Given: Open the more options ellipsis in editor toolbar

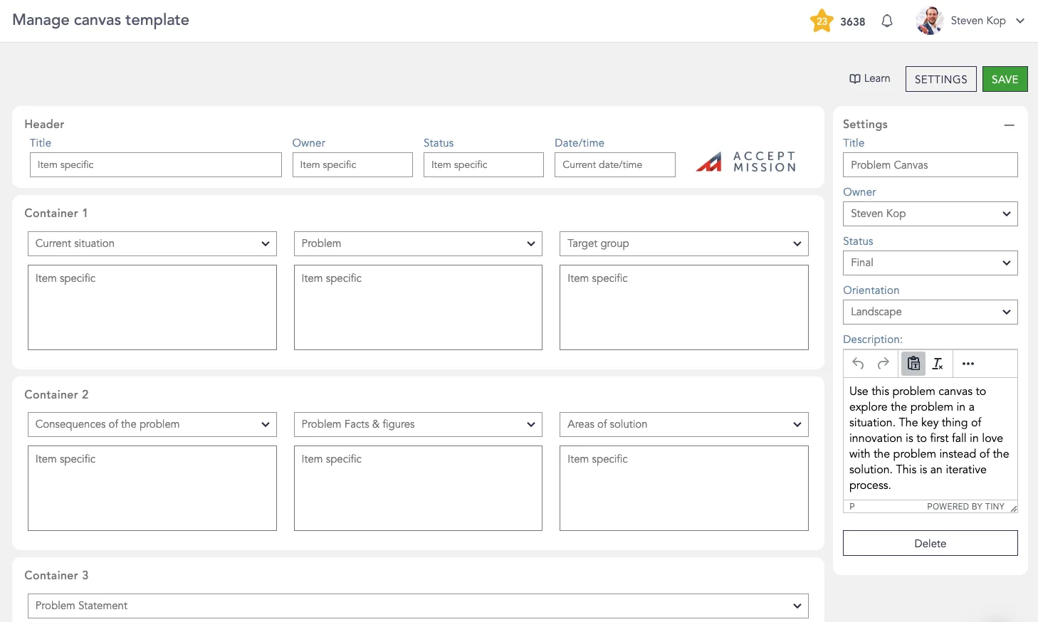Looking at the screenshot, I should point(968,364).
